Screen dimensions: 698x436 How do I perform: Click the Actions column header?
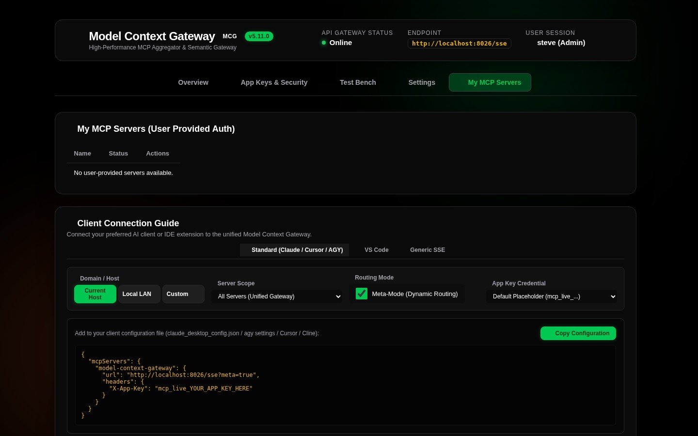[158, 154]
